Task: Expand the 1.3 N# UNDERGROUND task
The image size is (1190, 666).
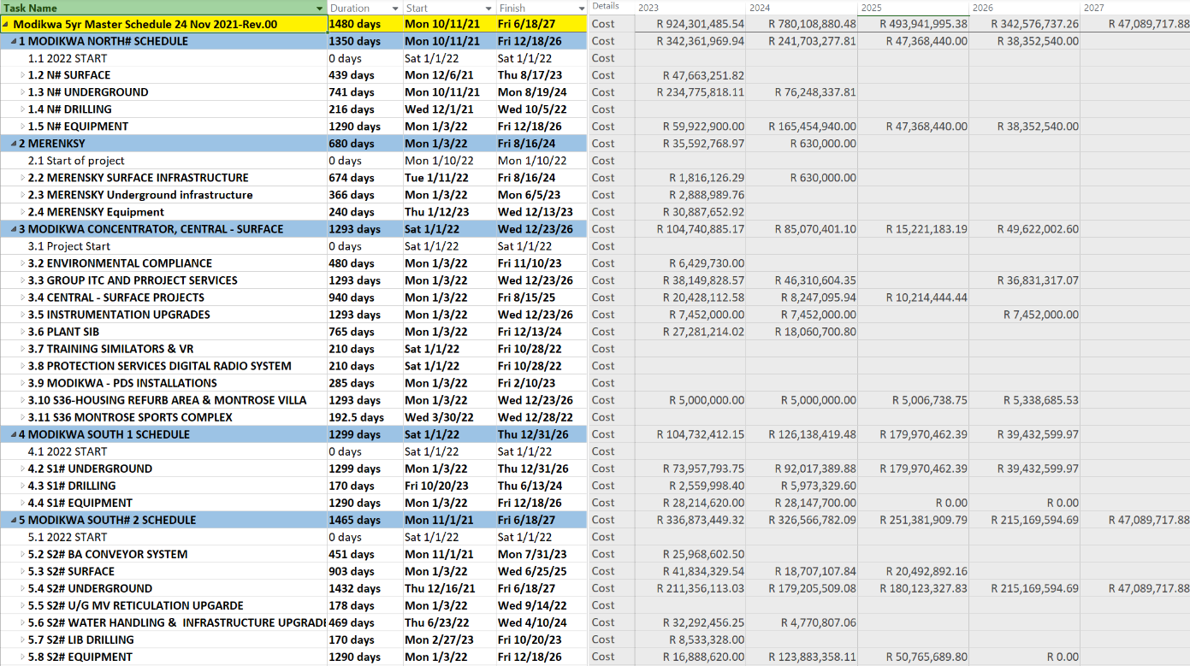Action: tap(22, 93)
